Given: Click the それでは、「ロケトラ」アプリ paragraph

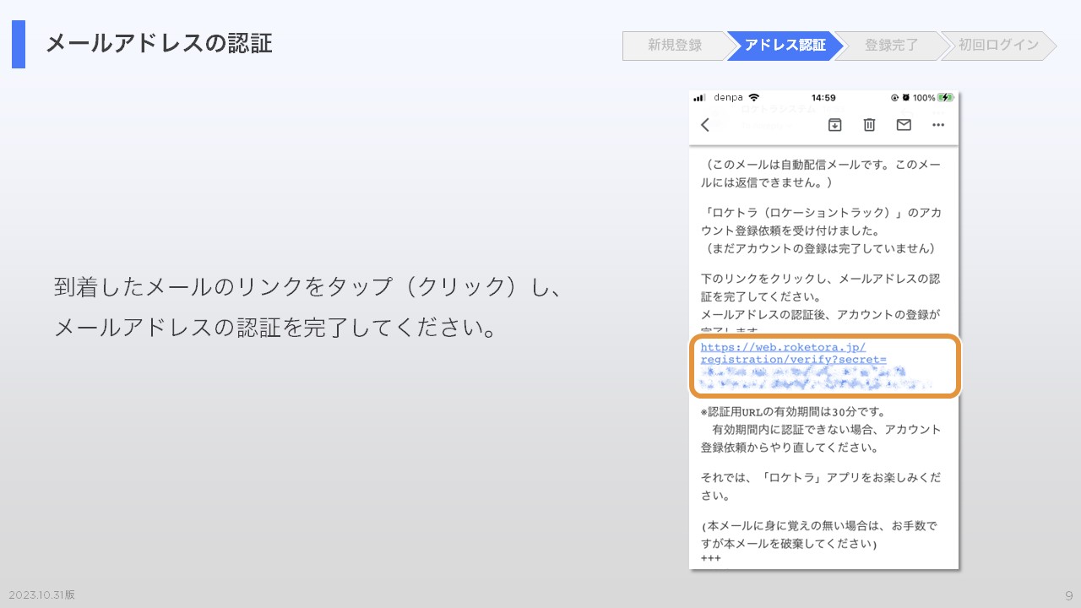Looking at the screenshot, I should (x=820, y=486).
